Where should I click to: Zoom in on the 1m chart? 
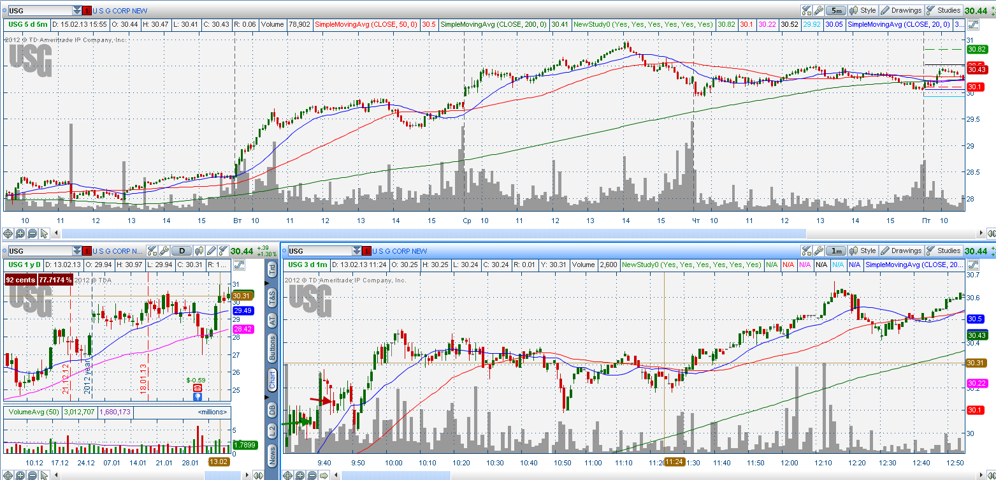tap(300, 475)
